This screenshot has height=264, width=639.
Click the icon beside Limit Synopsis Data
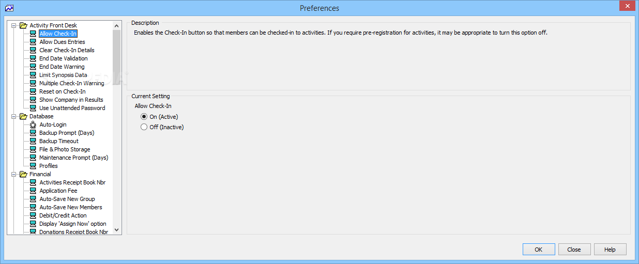tap(33, 75)
